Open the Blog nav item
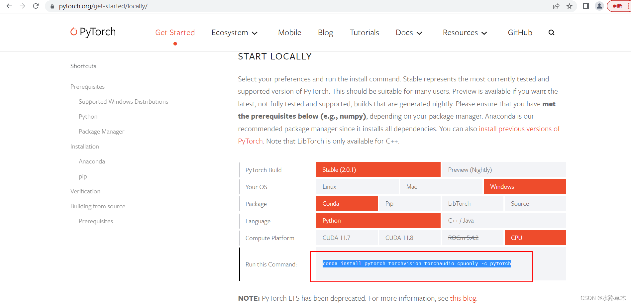 point(325,33)
